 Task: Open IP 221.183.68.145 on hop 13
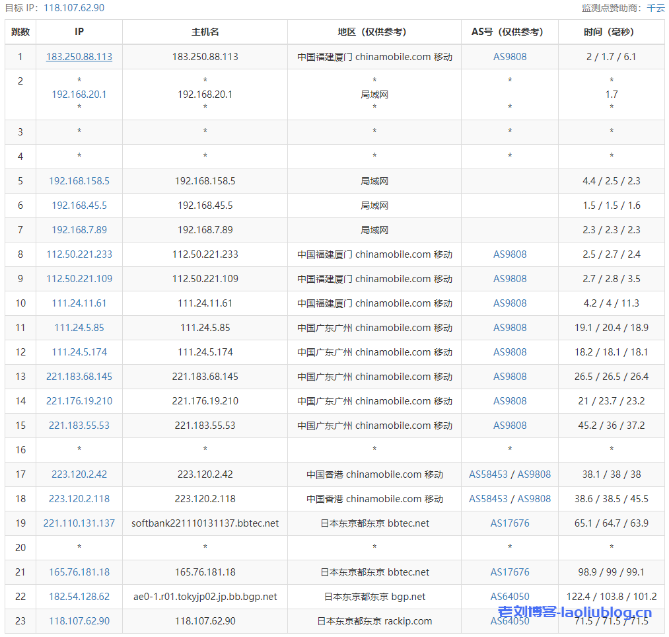click(79, 376)
